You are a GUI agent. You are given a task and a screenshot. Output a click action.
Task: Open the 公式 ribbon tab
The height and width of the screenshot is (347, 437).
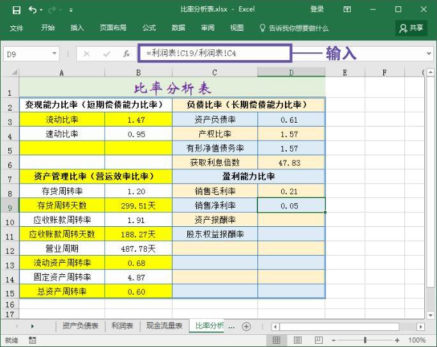click(x=149, y=27)
